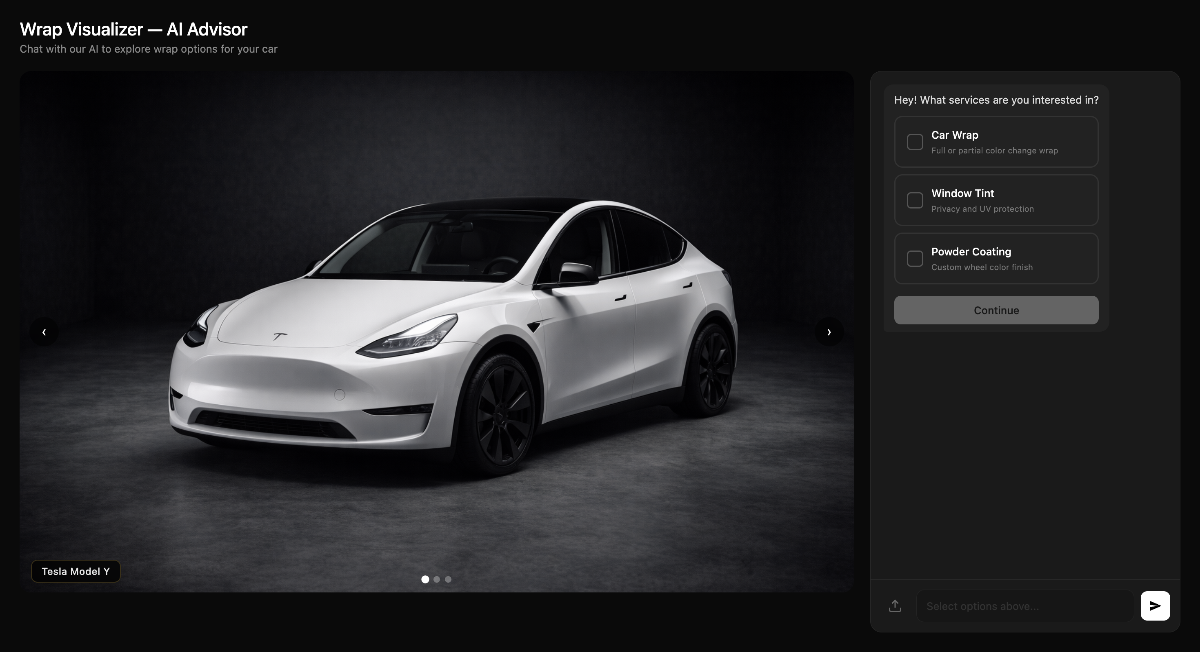Screen dimensions: 1200x652
Task: Click the right carousel navigation arrow
Action: click(829, 332)
